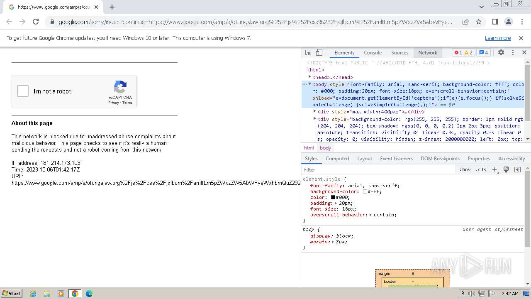View site information lock icon
Viewport: 531px width, 299px height.
click(x=52, y=22)
